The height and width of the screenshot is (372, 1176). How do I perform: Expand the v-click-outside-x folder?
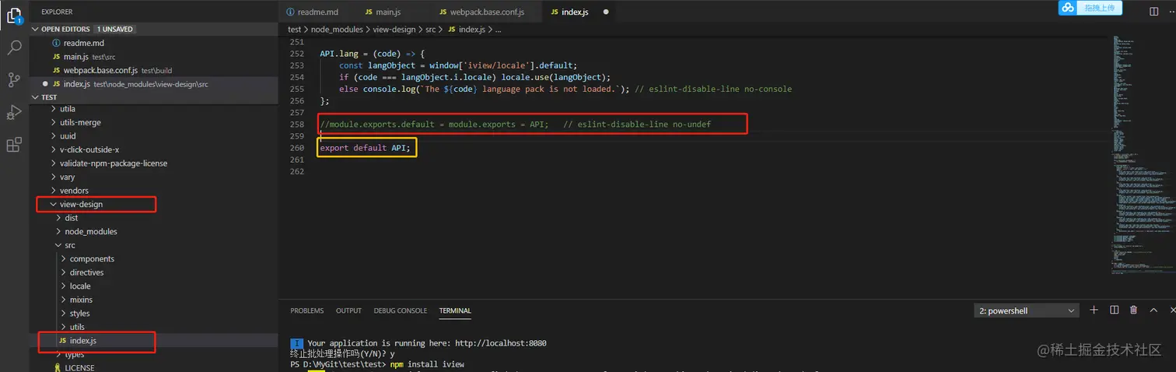(x=53, y=149)
